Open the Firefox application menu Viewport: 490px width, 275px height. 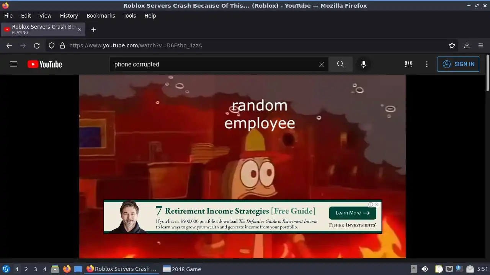click(481, 45)
